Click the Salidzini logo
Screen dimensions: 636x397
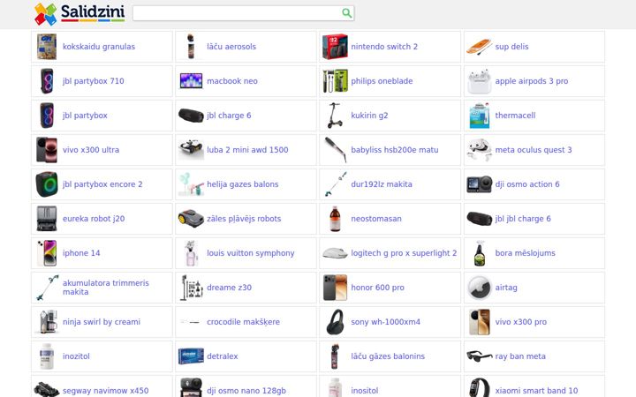pyautogui.click(x=79, y=13)
